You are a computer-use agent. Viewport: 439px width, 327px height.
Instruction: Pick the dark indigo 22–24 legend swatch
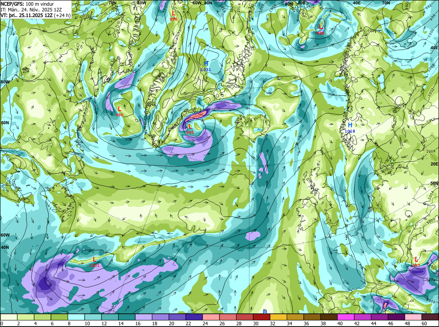coord(194,317)
